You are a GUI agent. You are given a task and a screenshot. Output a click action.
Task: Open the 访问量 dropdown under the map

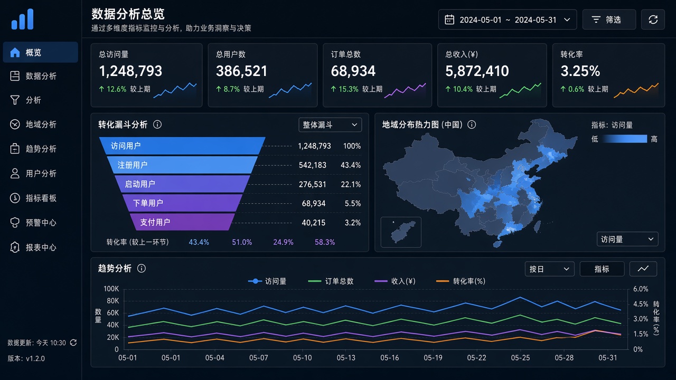coord(627,239)
